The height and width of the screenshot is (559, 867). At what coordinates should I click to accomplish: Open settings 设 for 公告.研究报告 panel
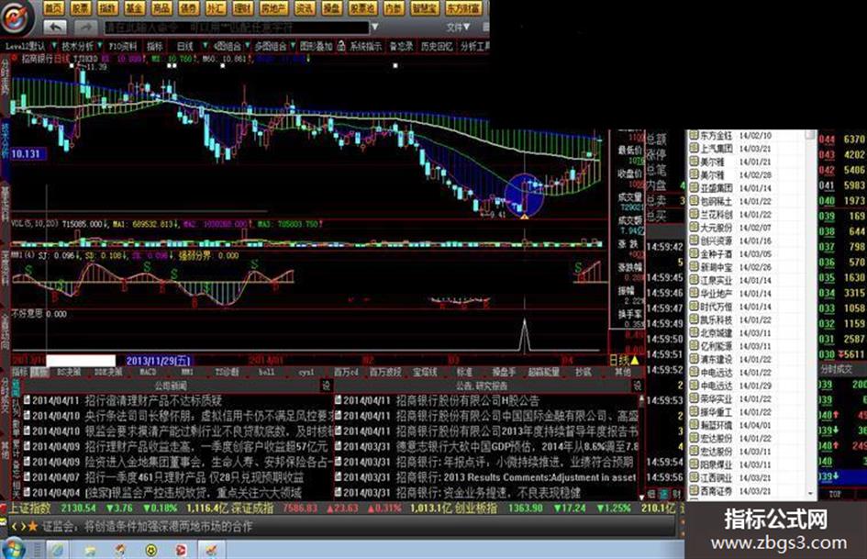click(638, 386)
